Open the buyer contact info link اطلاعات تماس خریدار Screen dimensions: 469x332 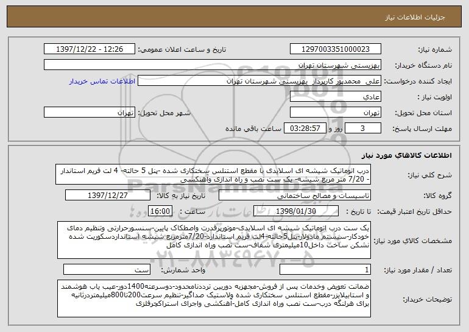click(102, 82)
